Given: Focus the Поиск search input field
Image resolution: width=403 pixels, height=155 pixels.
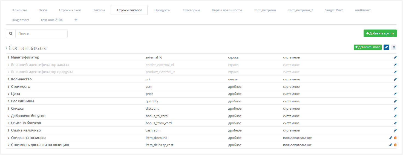Looking at the screenshot, I should pos(41,34).
